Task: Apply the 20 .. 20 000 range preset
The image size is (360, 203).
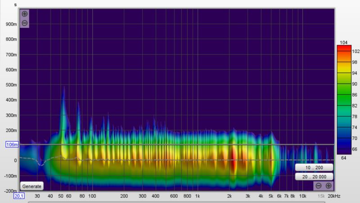Action: coord(314,177)
